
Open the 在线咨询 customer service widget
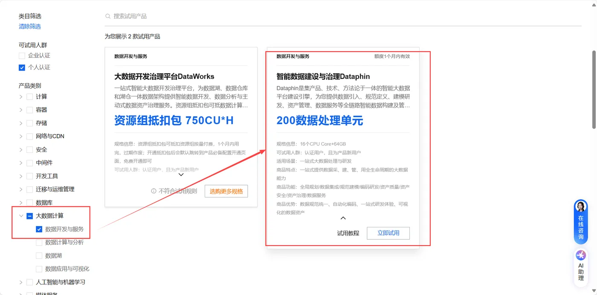(581, 222)
